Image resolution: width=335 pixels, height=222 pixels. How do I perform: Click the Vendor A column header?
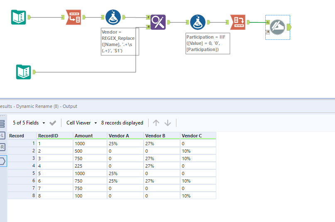click(x=118, y=136)
